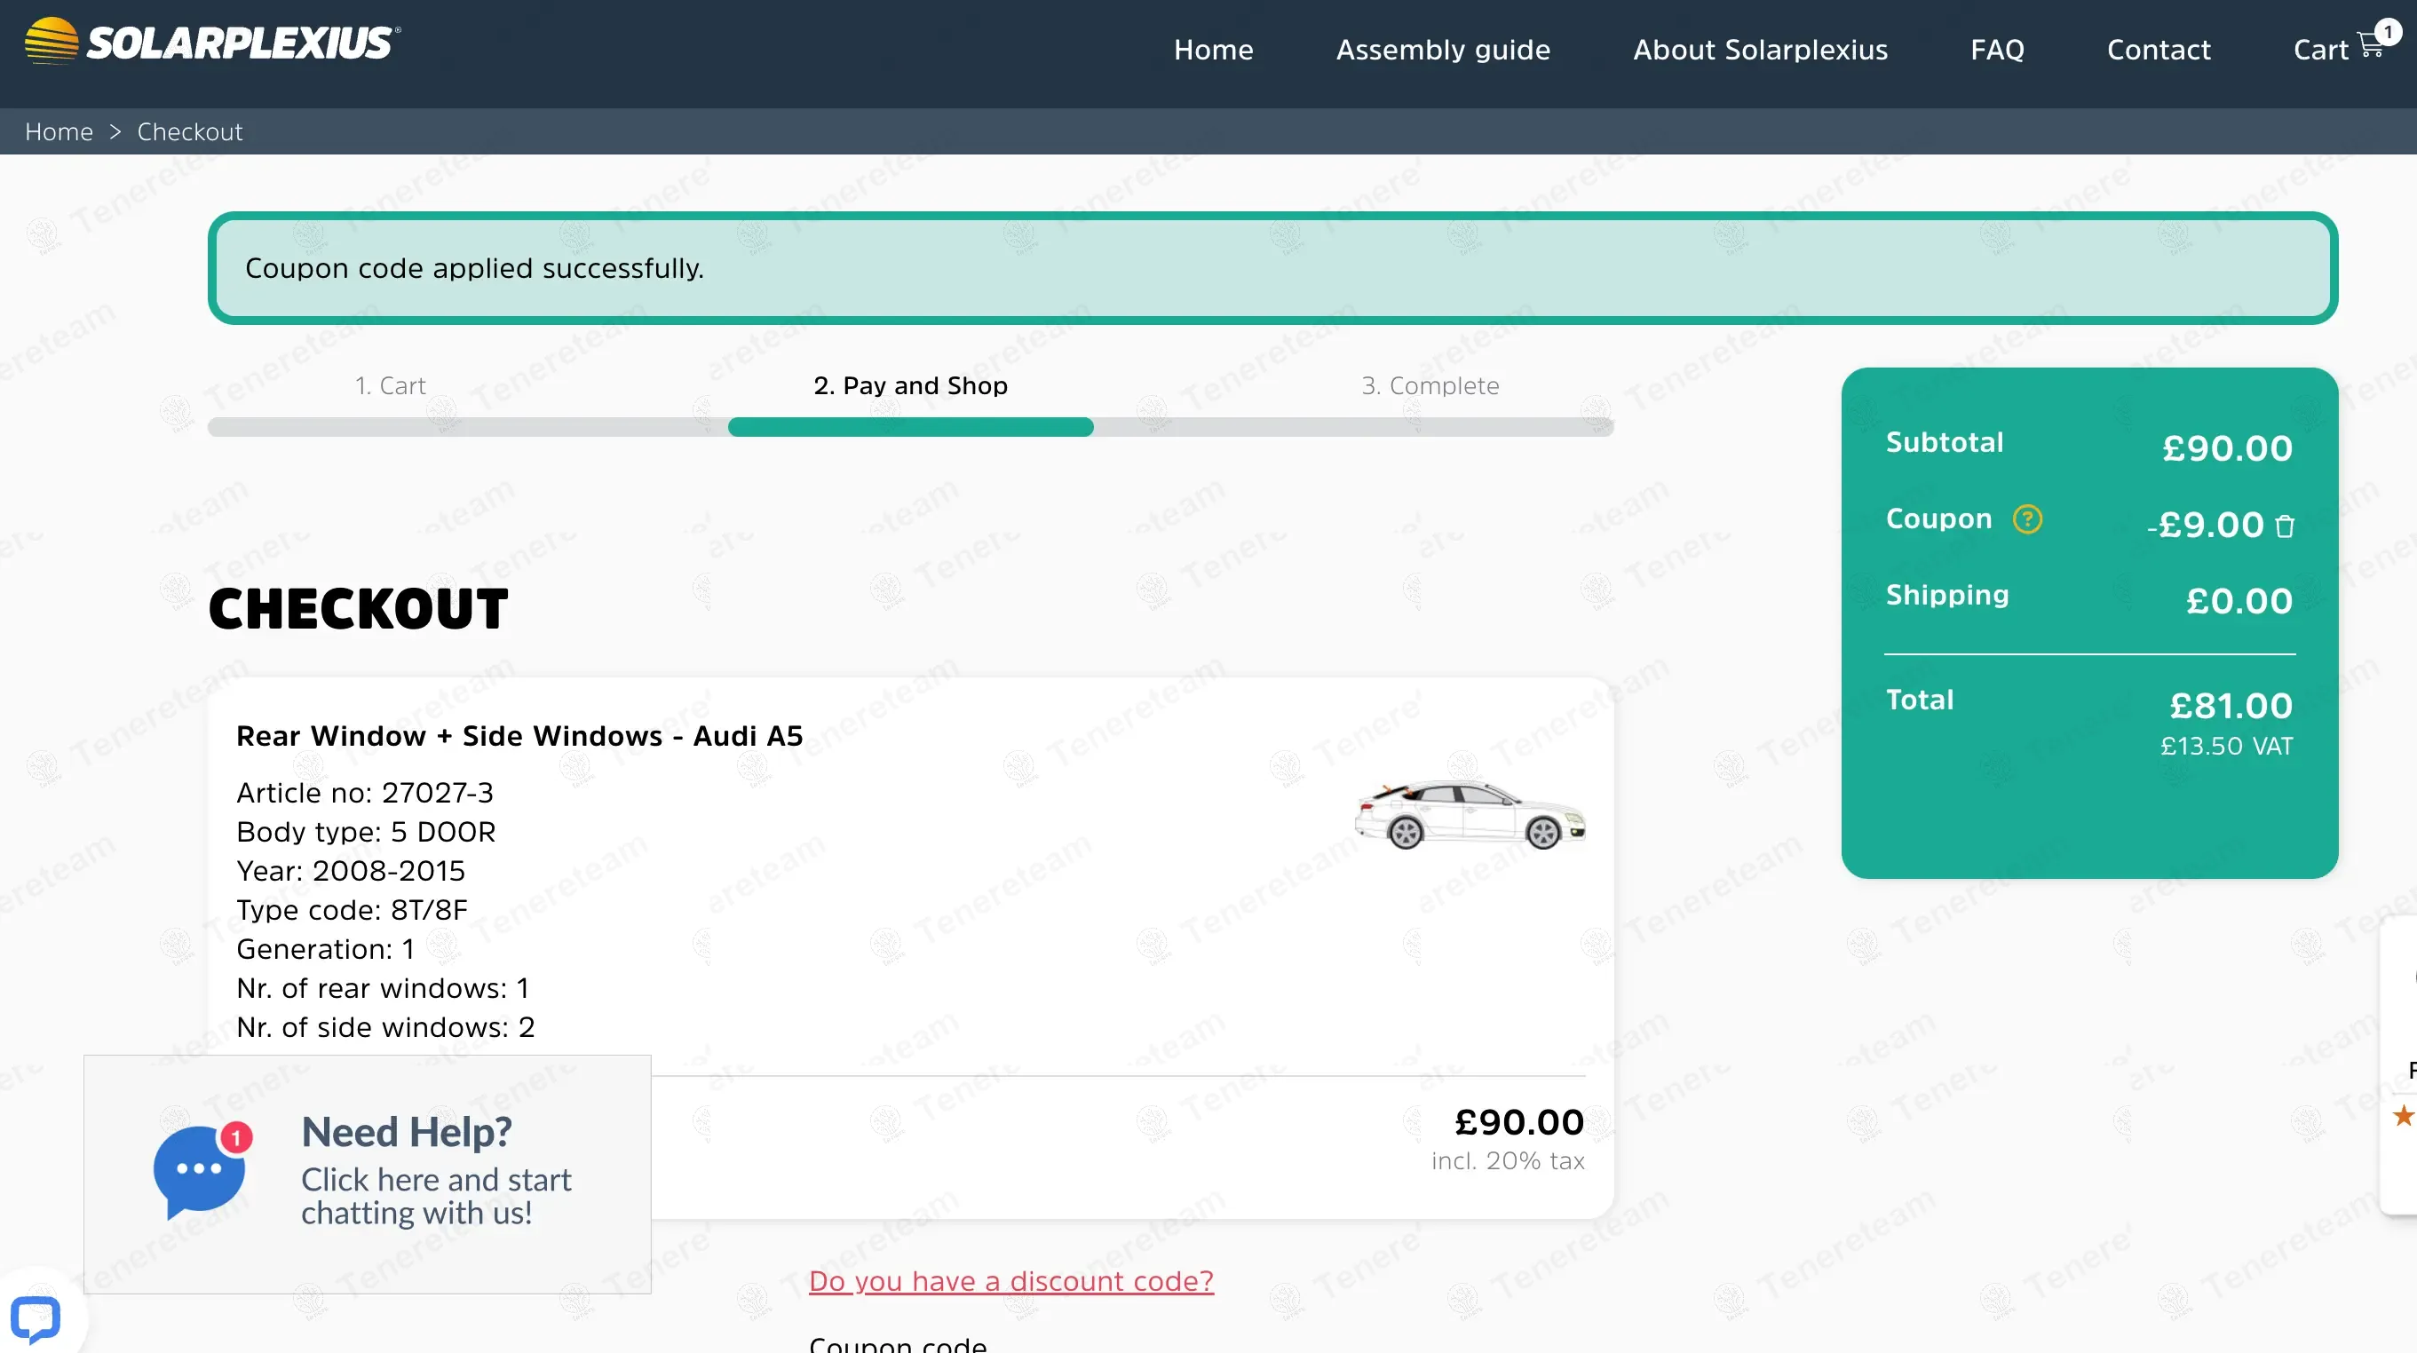The image size is (2417, 1353).
Task: Open the Contact page
Action: [2158, 50]
